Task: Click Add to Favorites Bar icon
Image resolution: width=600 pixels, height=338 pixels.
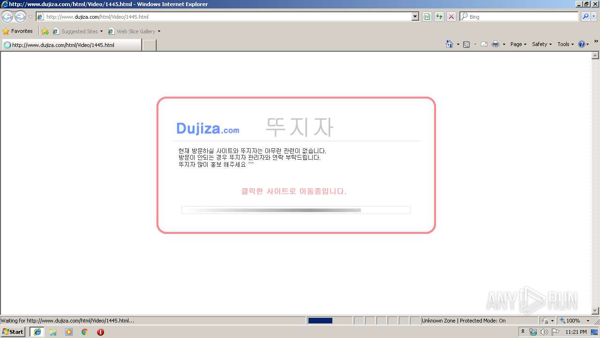Action: 45,31
